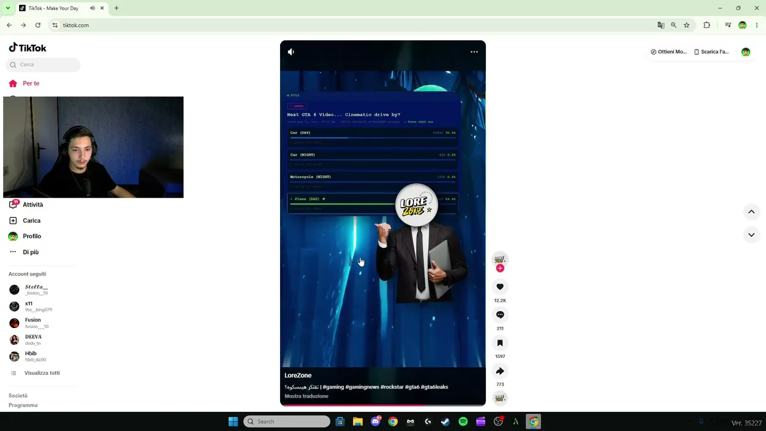The height and width of the screenshot is (431, 766).
Task: Open Microsoft Store from the taskbar
Action: point(340,421)
